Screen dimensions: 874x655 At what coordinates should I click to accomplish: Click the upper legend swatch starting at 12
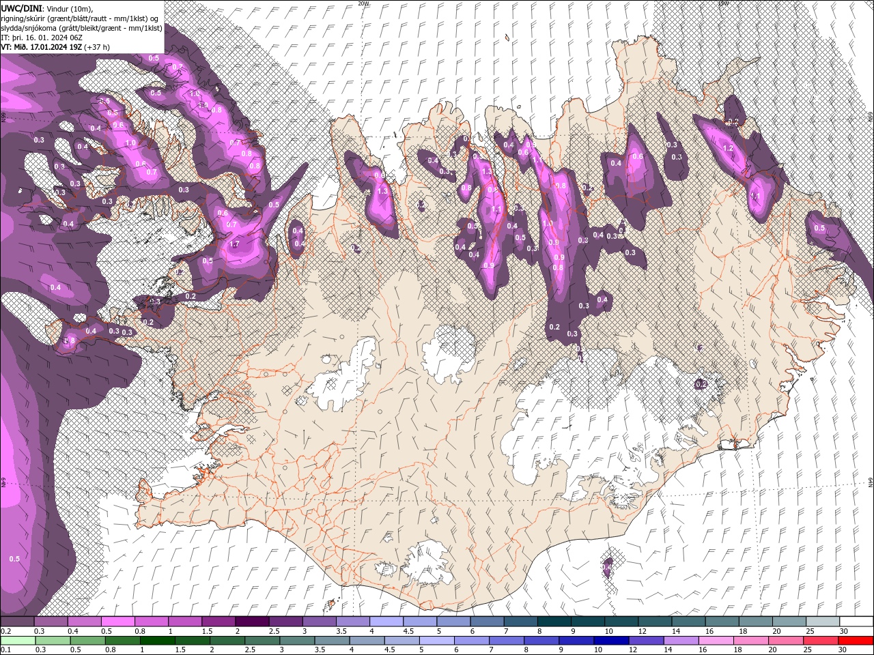[655, 622]
